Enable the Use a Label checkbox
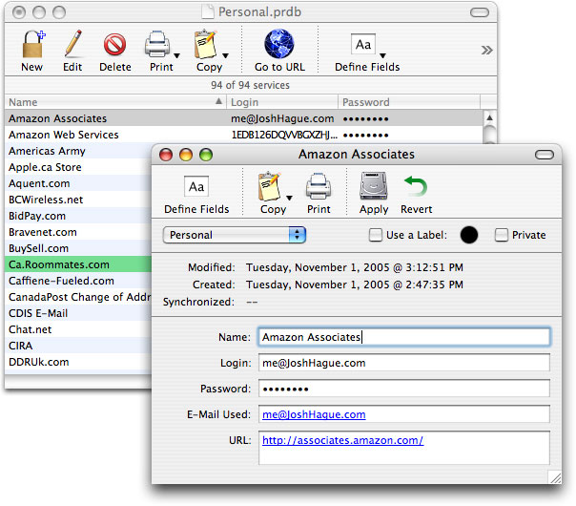This screenshot has height=506, width=576. point(376,235)
